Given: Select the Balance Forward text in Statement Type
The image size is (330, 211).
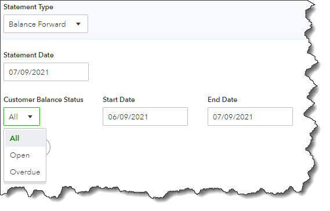Looking at the screenshot, I should coord(37,24).
